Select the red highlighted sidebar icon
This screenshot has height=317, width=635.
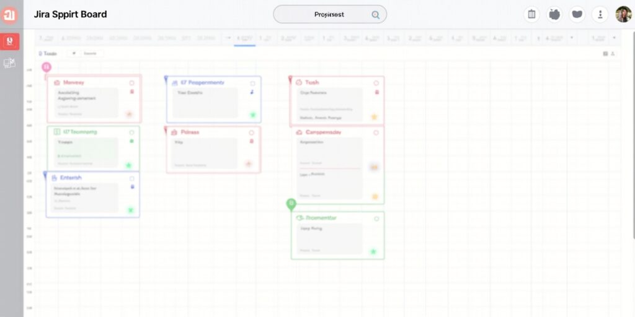point(11,41)
